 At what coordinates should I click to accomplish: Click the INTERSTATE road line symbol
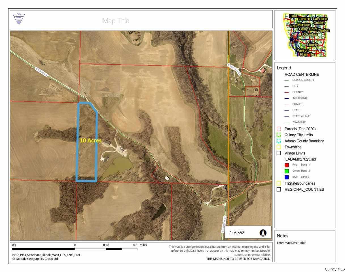point(287,98)
